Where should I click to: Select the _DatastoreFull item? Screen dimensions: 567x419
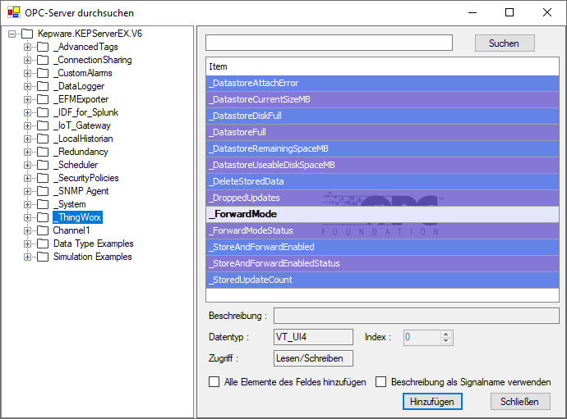pos(382,133)
